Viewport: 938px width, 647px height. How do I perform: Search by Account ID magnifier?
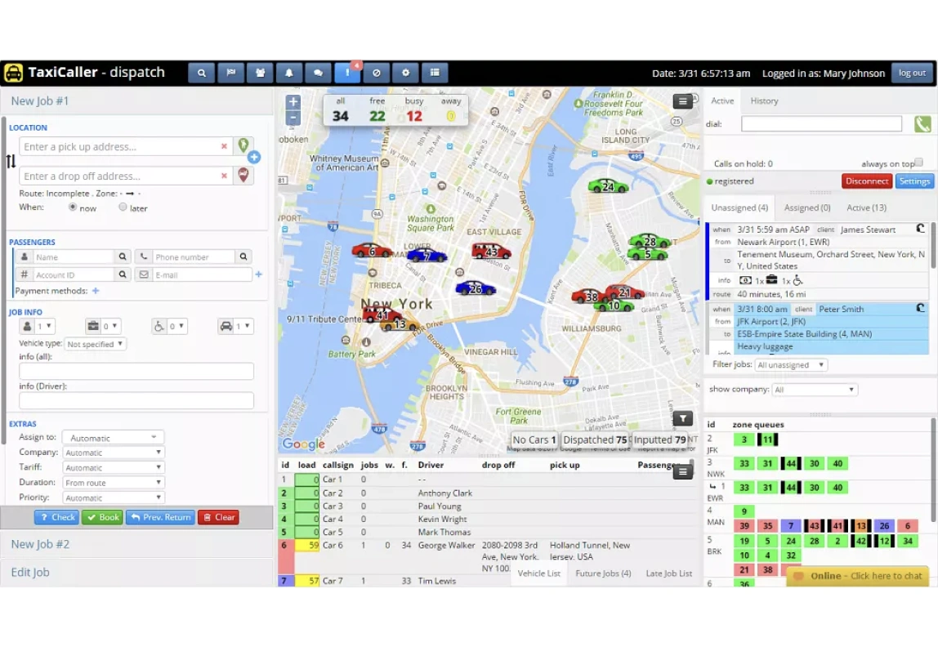pos(123,274)
